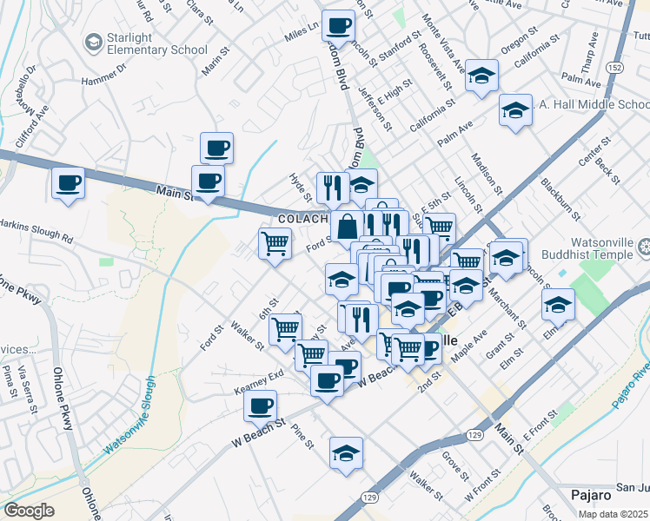Select the school marker beside A. Hall Middle School
650x521 pixels.
point(515,111)
